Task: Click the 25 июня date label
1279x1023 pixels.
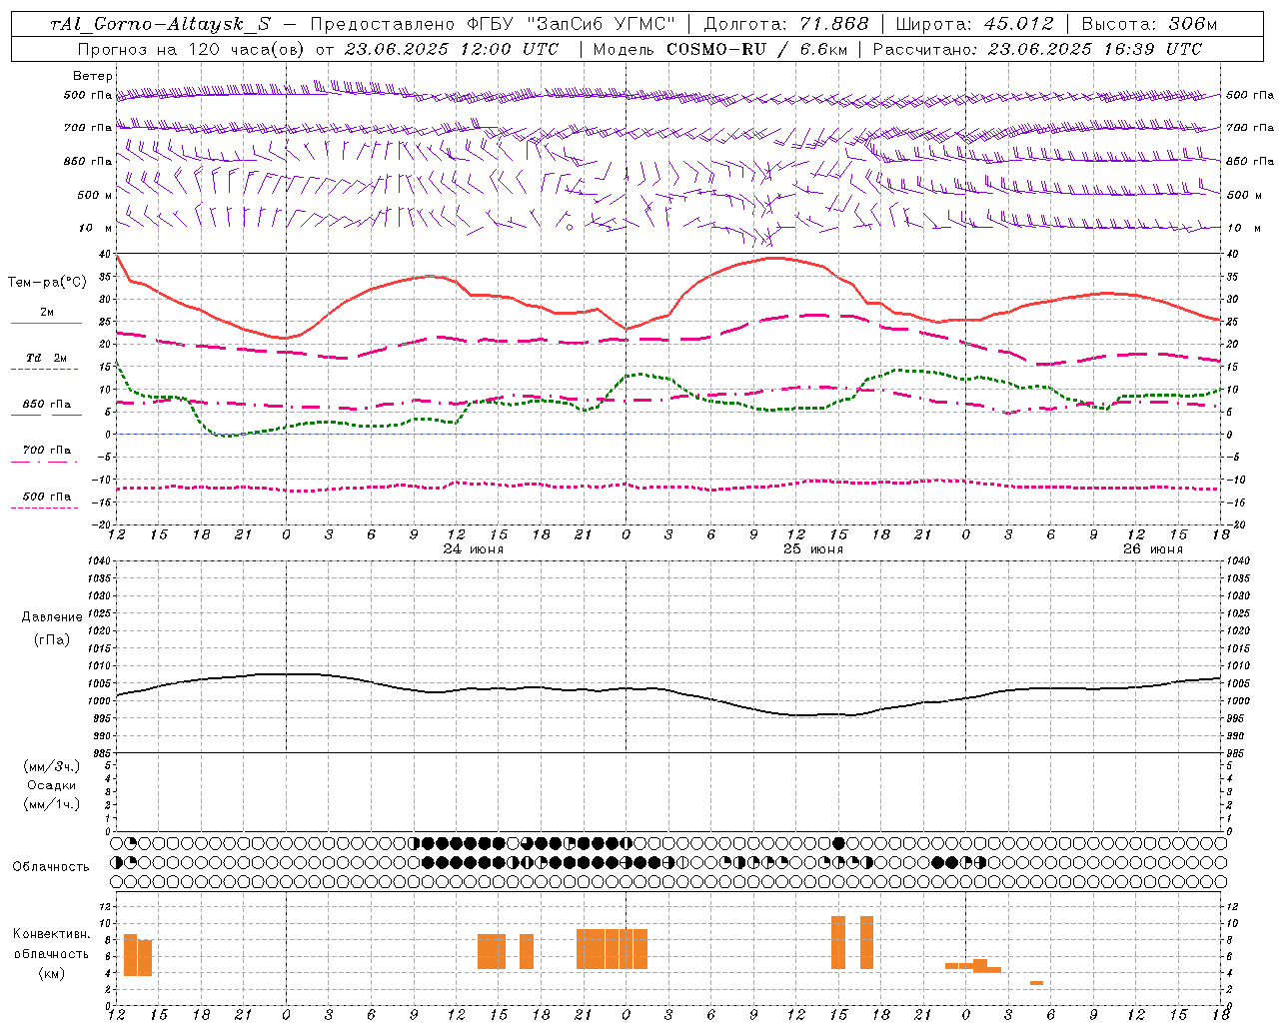Action: [x=813, y=549]
